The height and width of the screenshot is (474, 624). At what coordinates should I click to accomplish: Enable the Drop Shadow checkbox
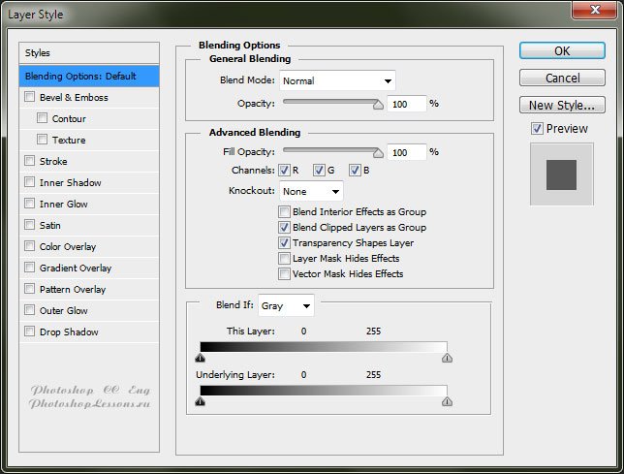pyautogui.click(x=30, y=332)
